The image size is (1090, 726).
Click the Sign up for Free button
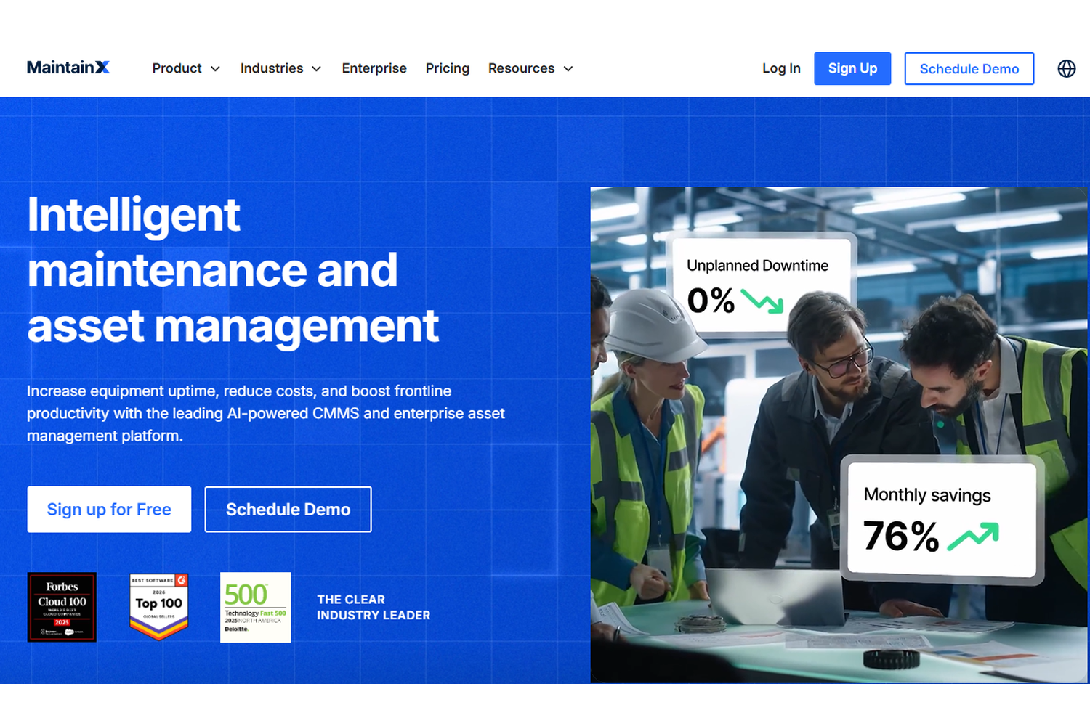[109, 510]
